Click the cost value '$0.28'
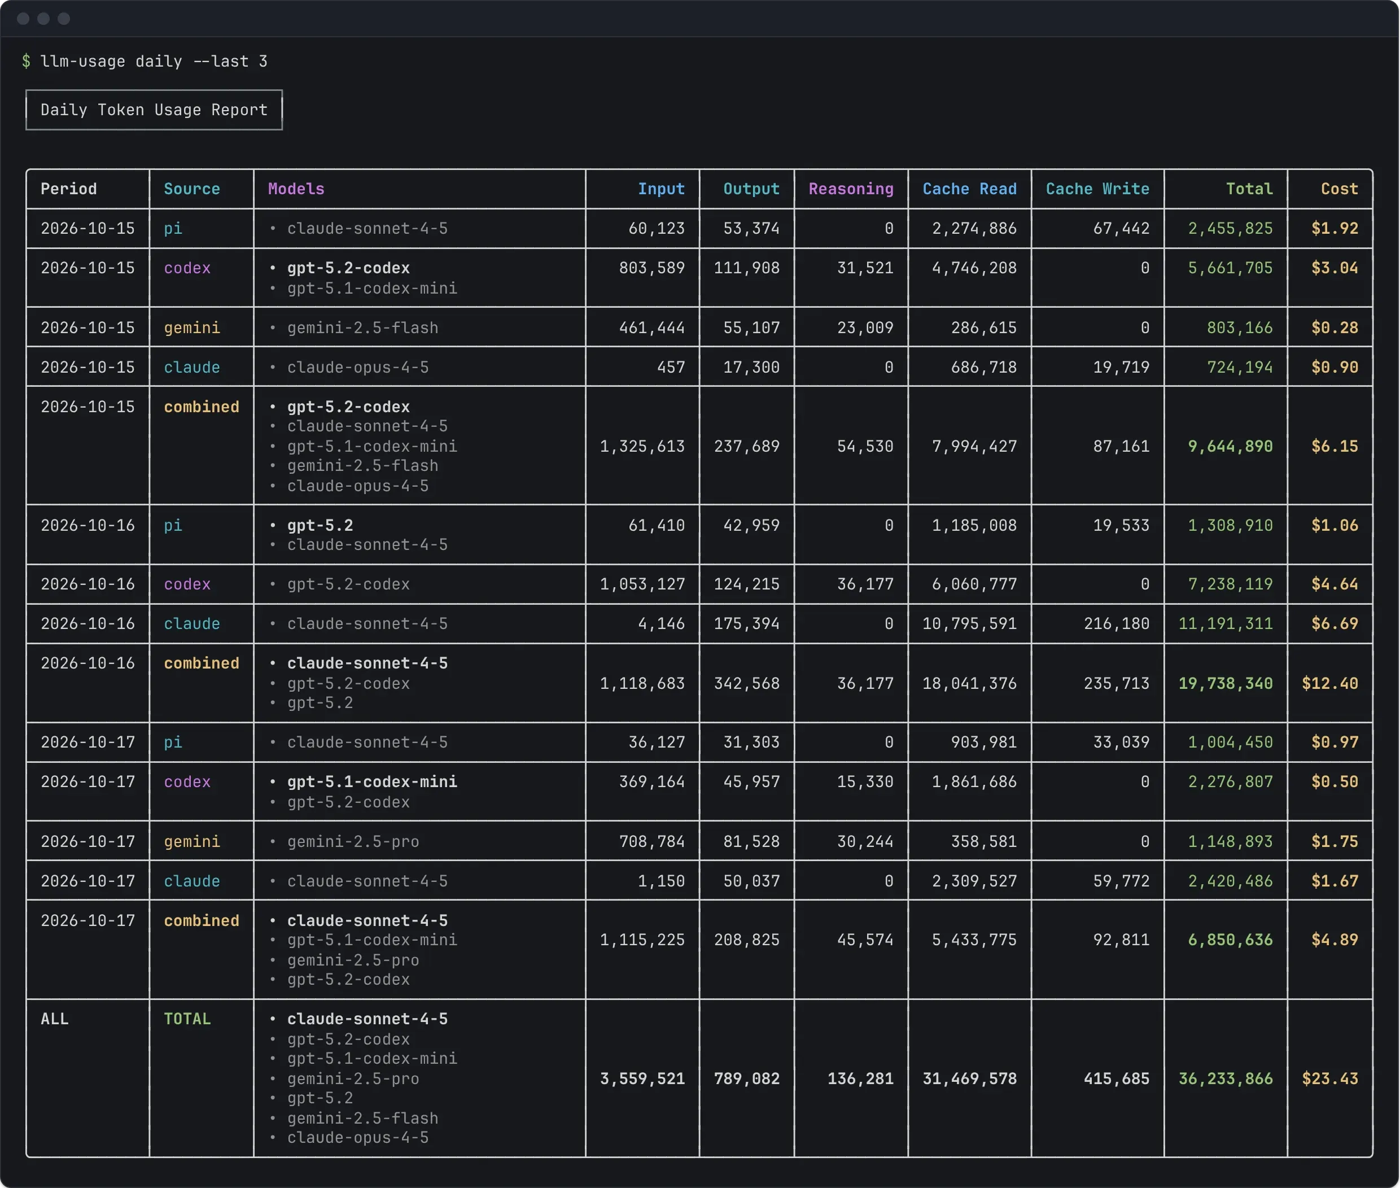The width and height of the screenshot is (1400, 1188). click(x=1335, y=328)
